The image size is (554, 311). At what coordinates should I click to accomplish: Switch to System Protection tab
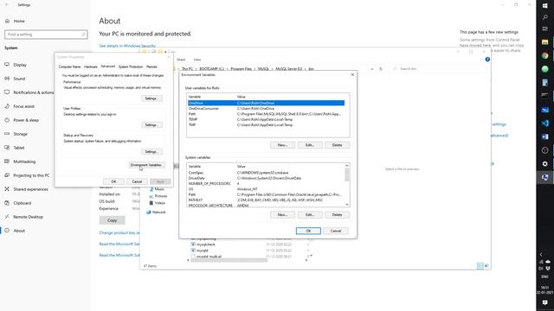[x=131, y=67]
